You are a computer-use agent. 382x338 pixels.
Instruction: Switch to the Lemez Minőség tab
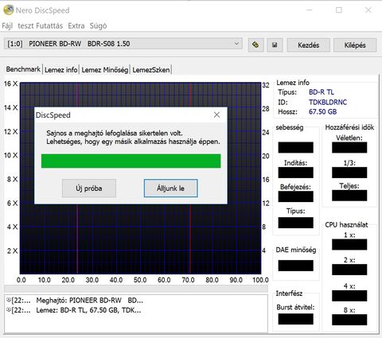coord(105,70)
